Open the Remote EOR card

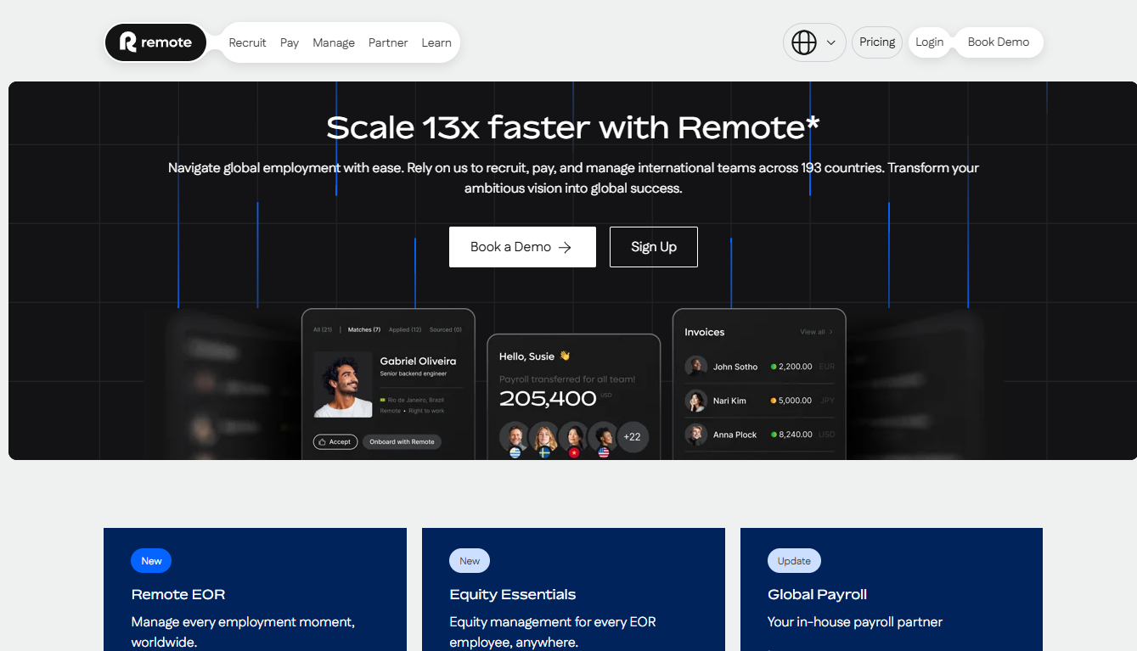[x=255, y=590]
